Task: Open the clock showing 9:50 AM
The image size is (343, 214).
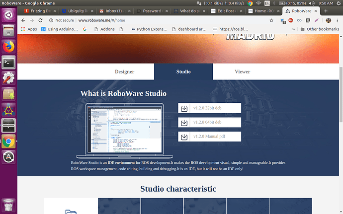Action: (326, 3)
